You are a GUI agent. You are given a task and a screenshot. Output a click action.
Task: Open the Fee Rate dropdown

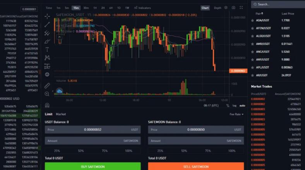pyautogui.click(x=236, y=114)
